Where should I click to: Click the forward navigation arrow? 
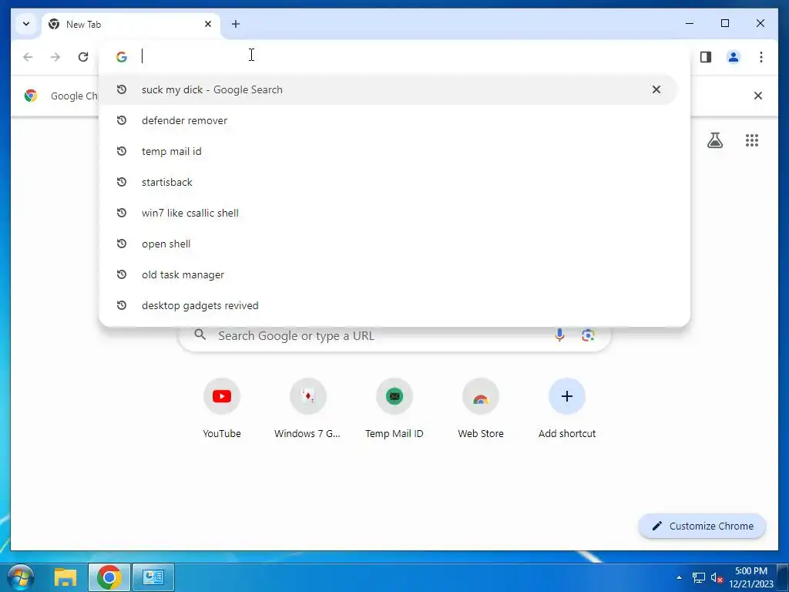55,57
